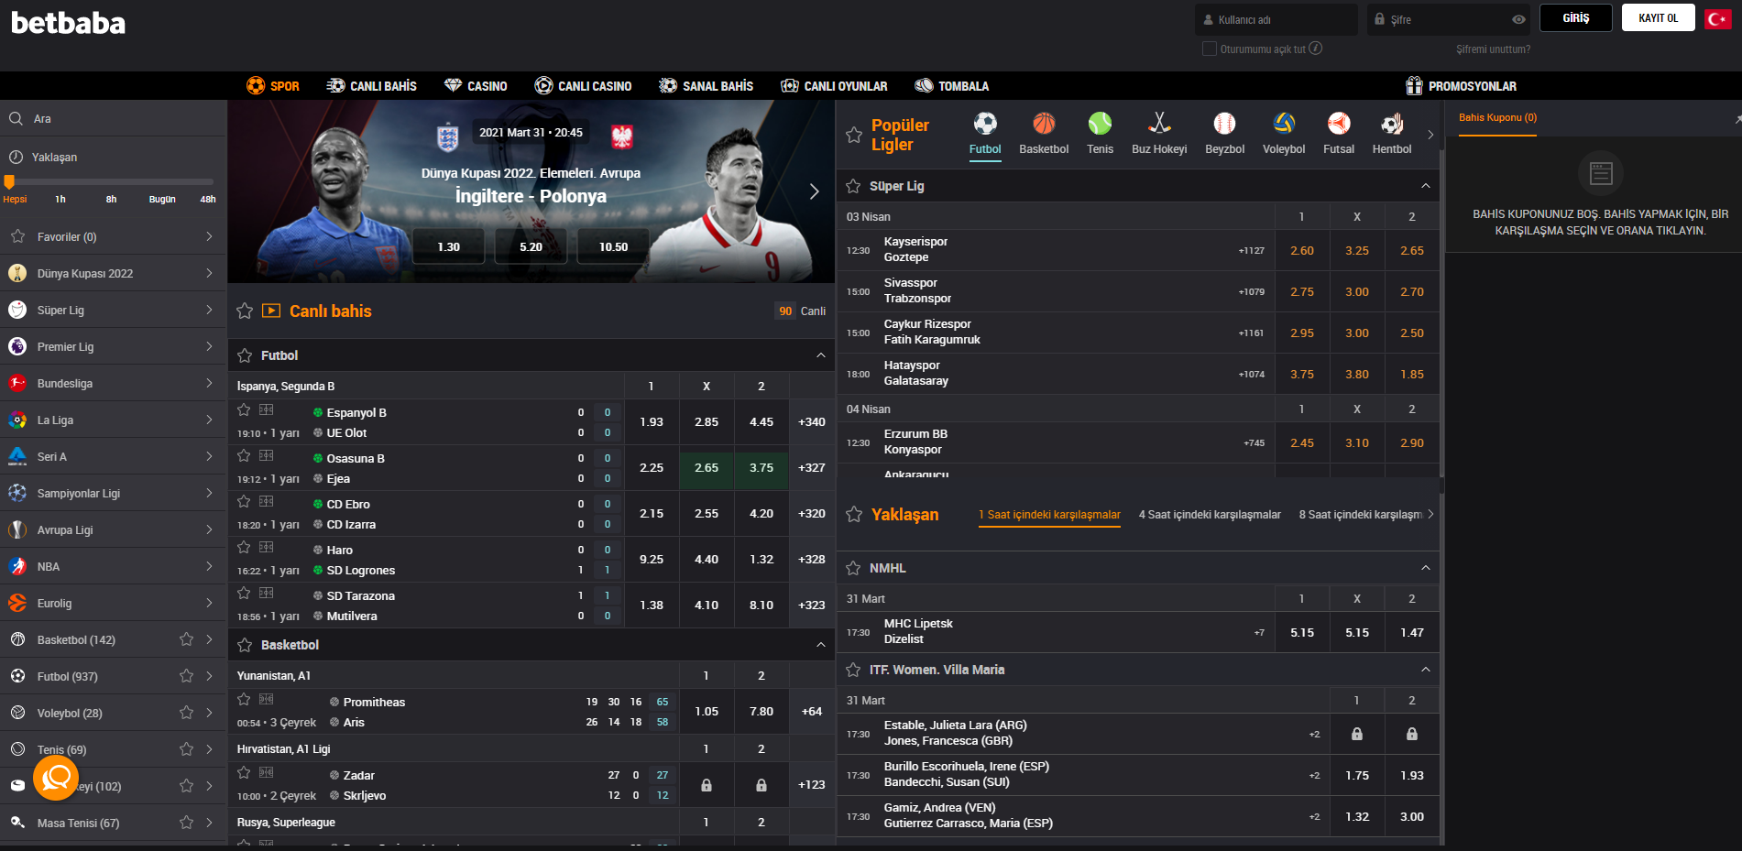Click the KAYIT OL button
This screenshot has width=1742, height=851.
(x=1659, y=18)
